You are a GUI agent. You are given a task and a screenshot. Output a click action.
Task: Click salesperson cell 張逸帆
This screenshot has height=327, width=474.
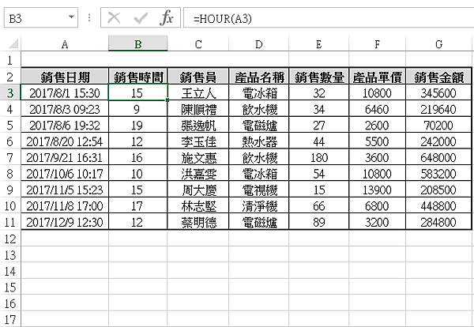pyautogui.click(x=198, y=125)
